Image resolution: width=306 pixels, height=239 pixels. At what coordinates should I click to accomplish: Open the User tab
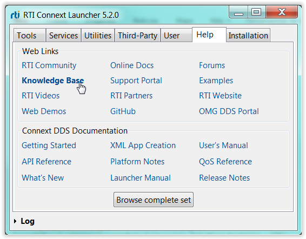176,35
